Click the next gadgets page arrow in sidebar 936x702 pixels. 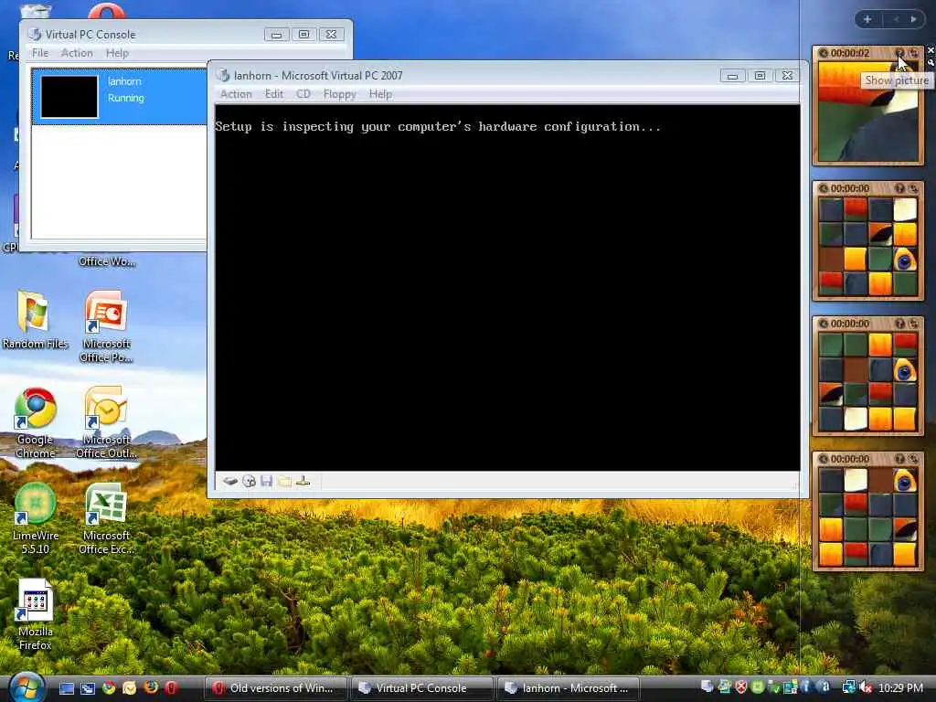click(x=914, y=19)
